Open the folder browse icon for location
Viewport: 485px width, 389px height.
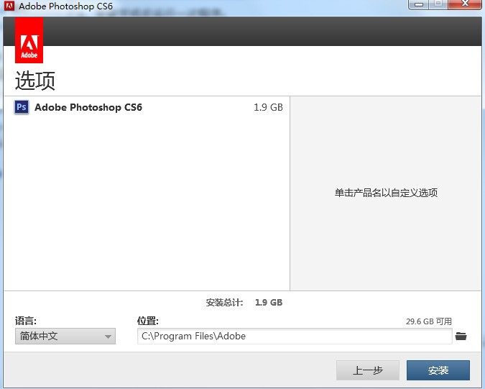(461, 336)
